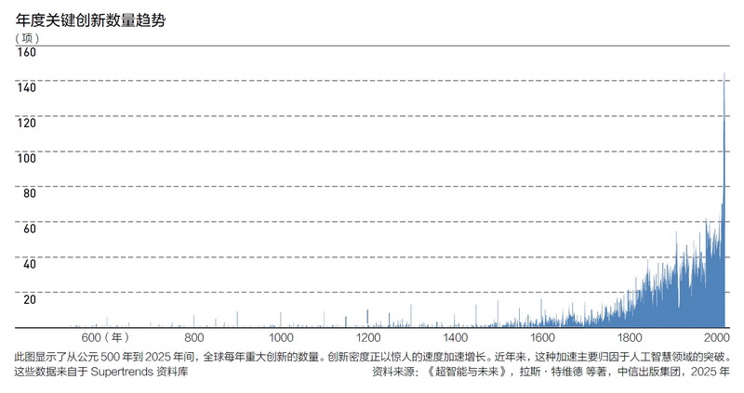The image size is (744, 393).
Task: Click the tallest bar peaking above 140
Action: [x=724, y=199]
